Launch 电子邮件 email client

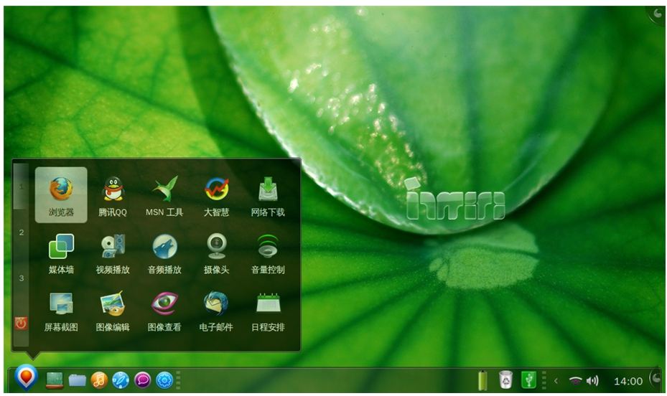216,311
